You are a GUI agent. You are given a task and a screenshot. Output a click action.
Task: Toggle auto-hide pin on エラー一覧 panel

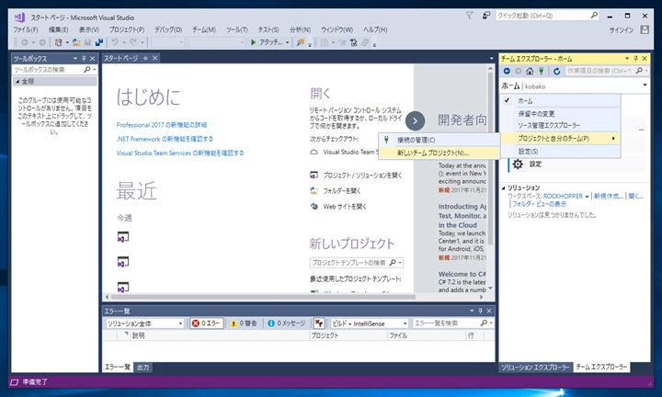pos(480,311)
